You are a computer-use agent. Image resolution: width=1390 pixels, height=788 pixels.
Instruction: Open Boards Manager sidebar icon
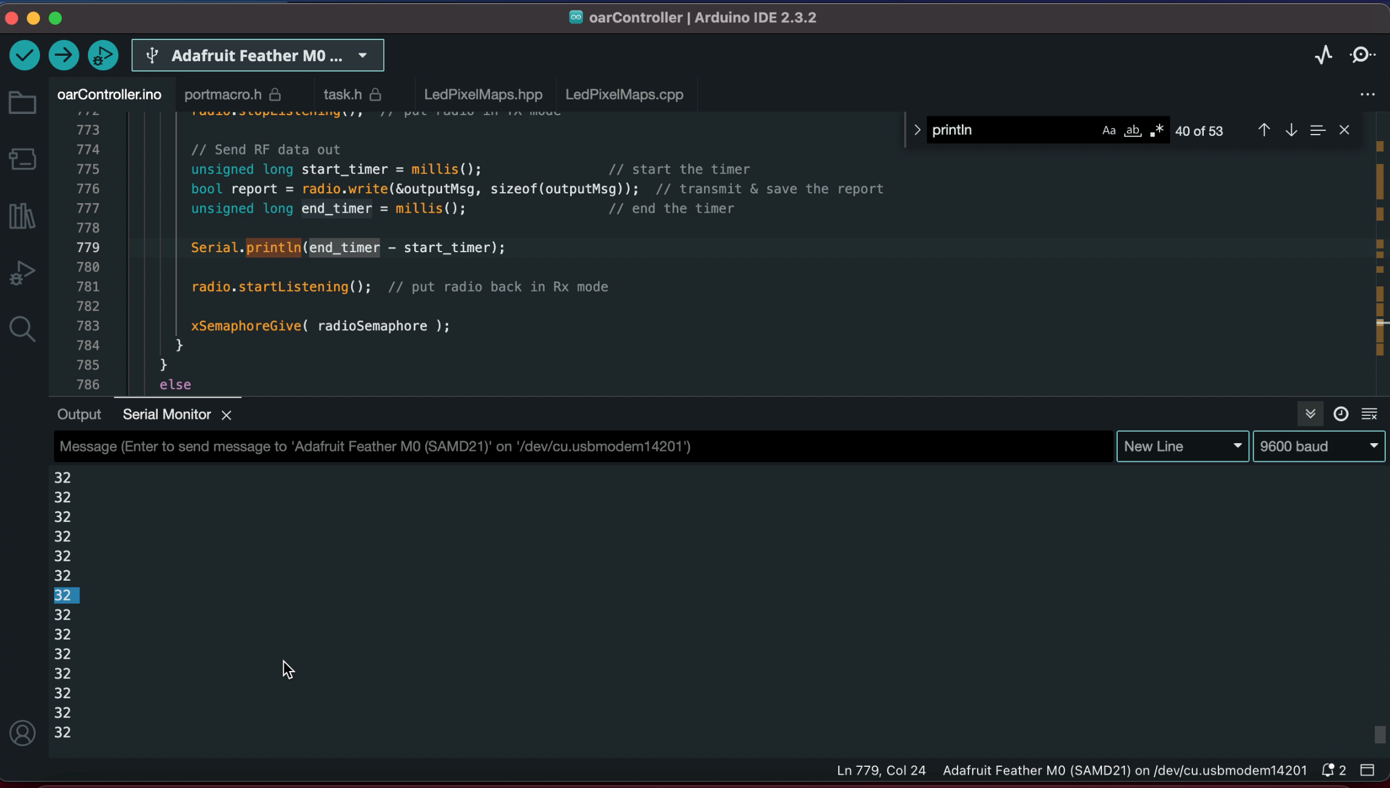22,159
